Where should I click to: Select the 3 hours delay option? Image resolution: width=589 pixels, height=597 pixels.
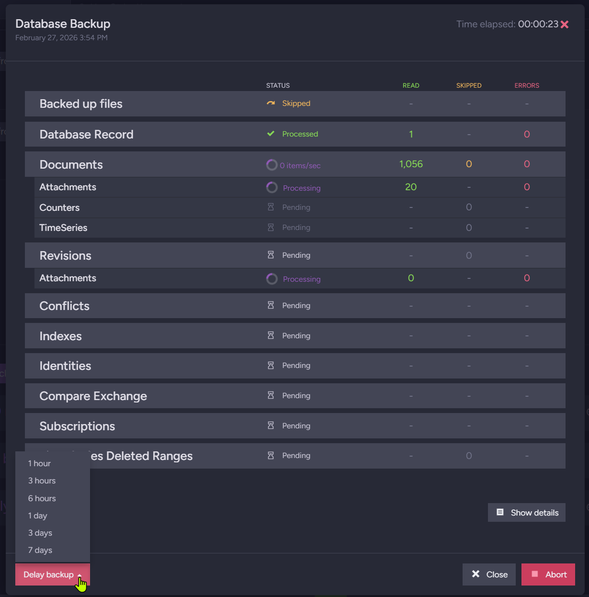click(42, 481)
